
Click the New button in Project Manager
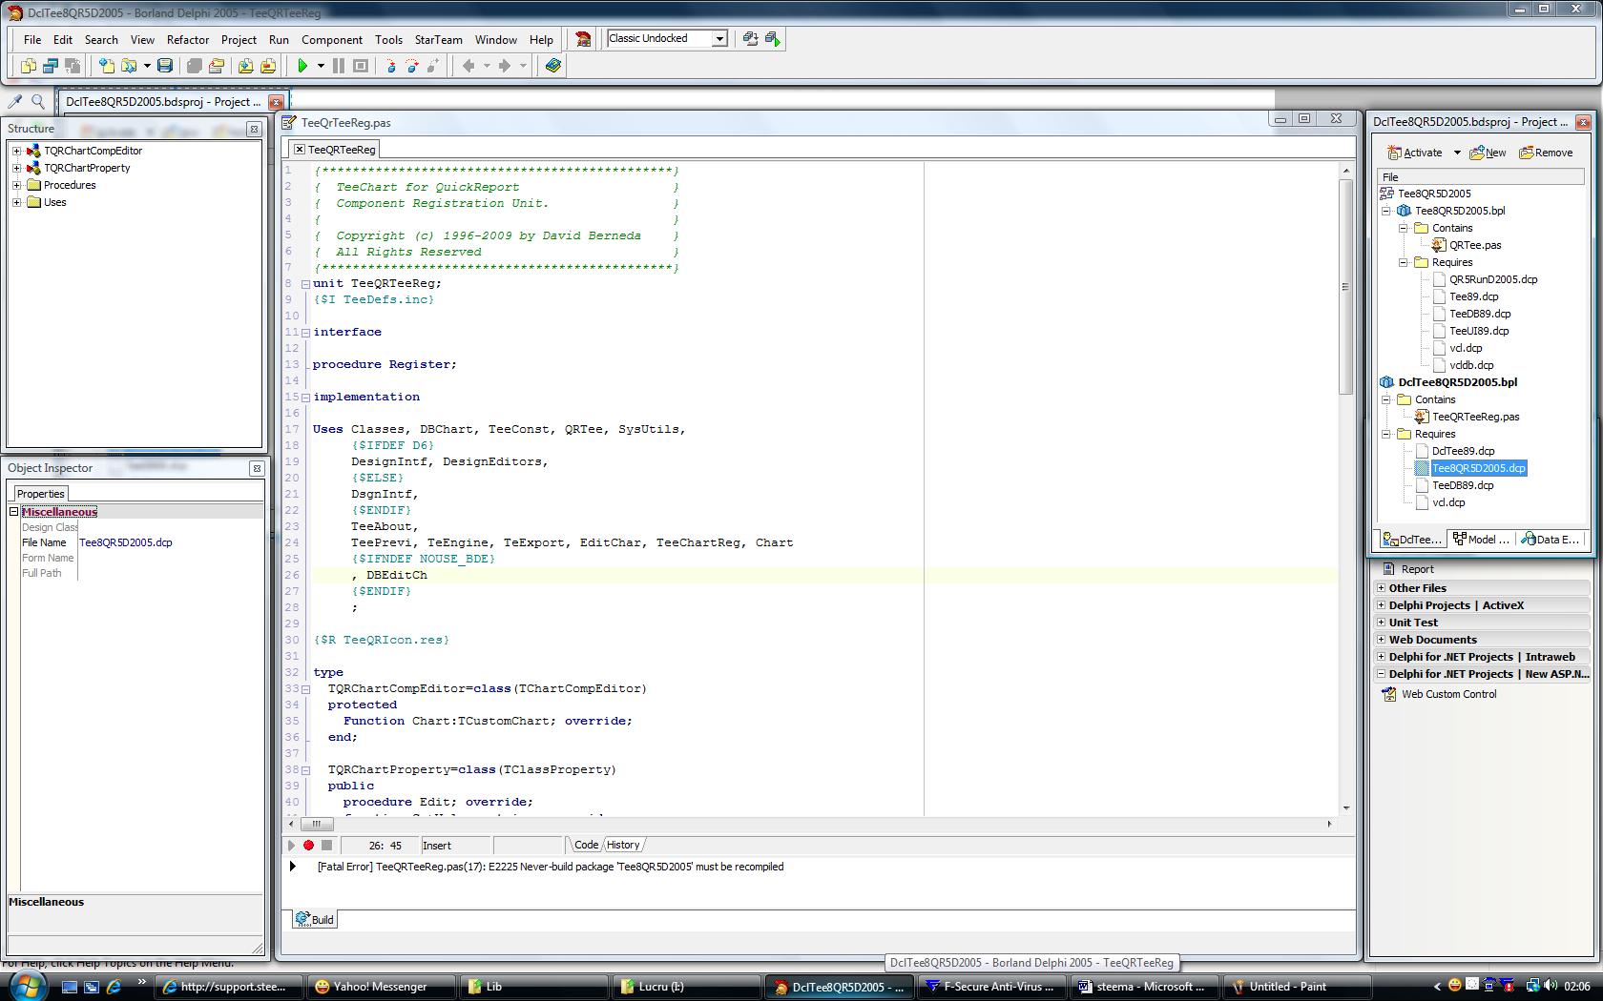click(x=1488, y=153)
